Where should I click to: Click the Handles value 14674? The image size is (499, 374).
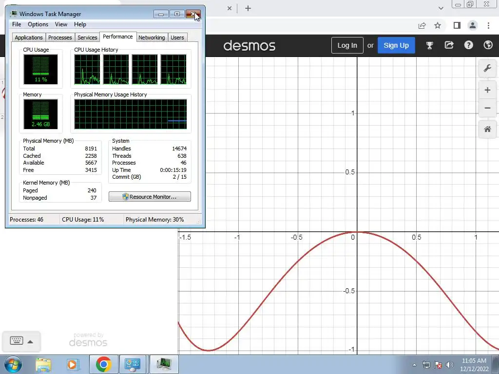179,149
